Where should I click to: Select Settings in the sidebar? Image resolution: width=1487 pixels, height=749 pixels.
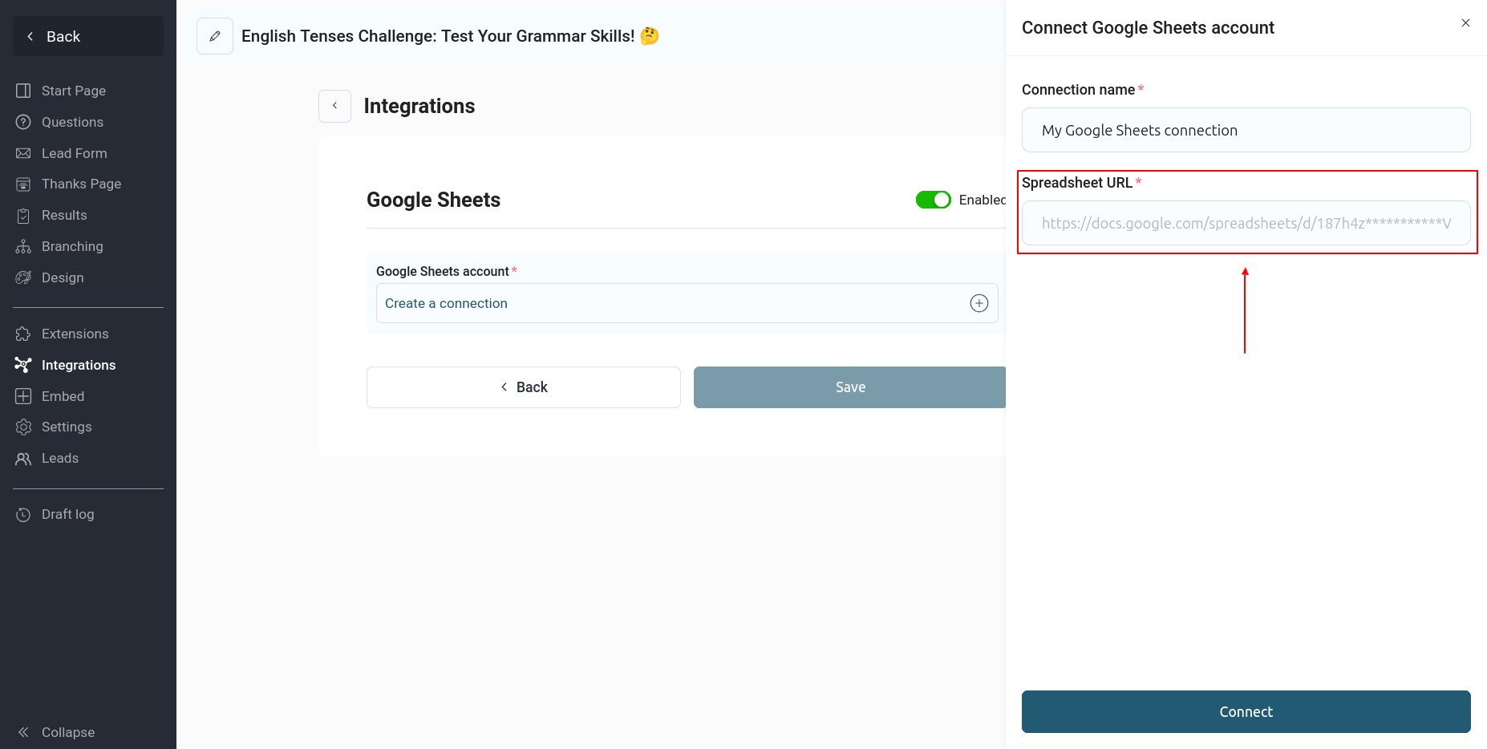67,427
